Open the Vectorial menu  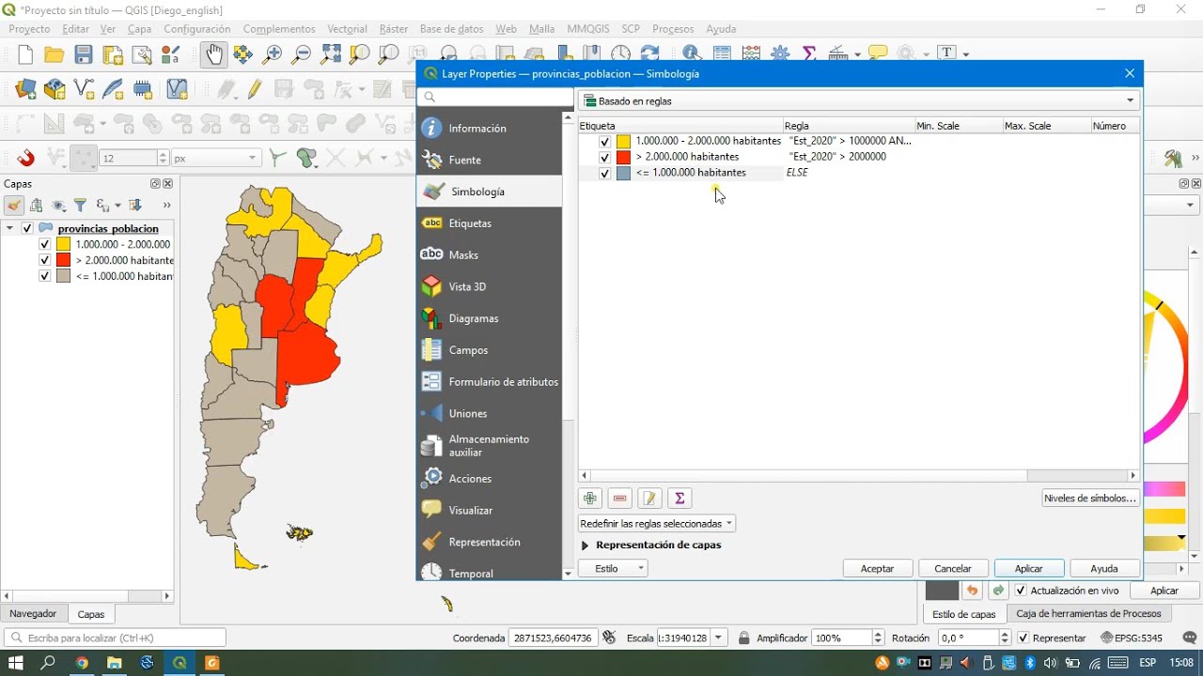pyautogui.click(x=347, y=29)
